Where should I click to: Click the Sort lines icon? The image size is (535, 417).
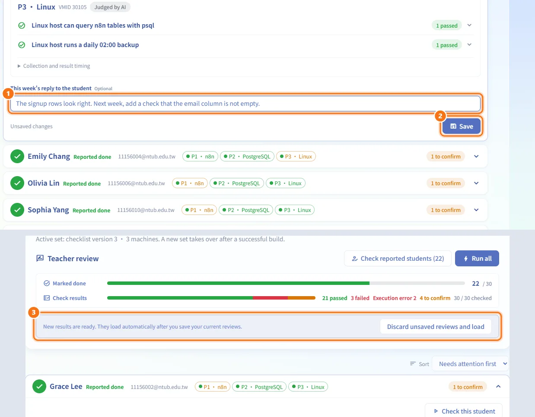point(413,364)
